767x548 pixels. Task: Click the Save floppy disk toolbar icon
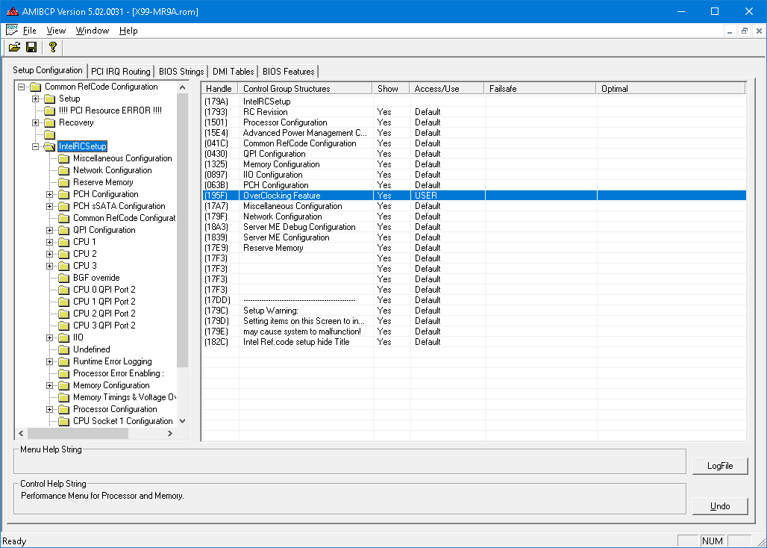(x=31, y=47)
